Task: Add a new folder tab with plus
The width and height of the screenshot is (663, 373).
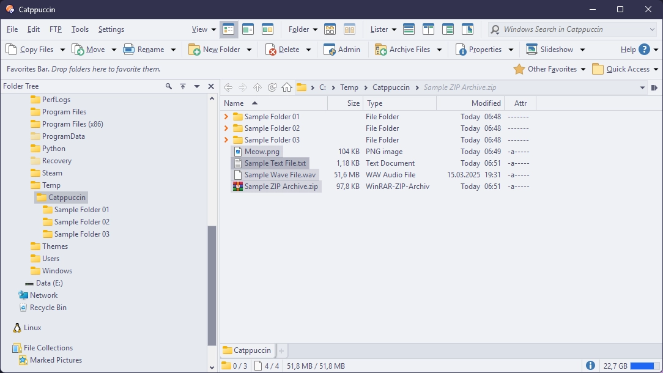Action: pos(281,350)
